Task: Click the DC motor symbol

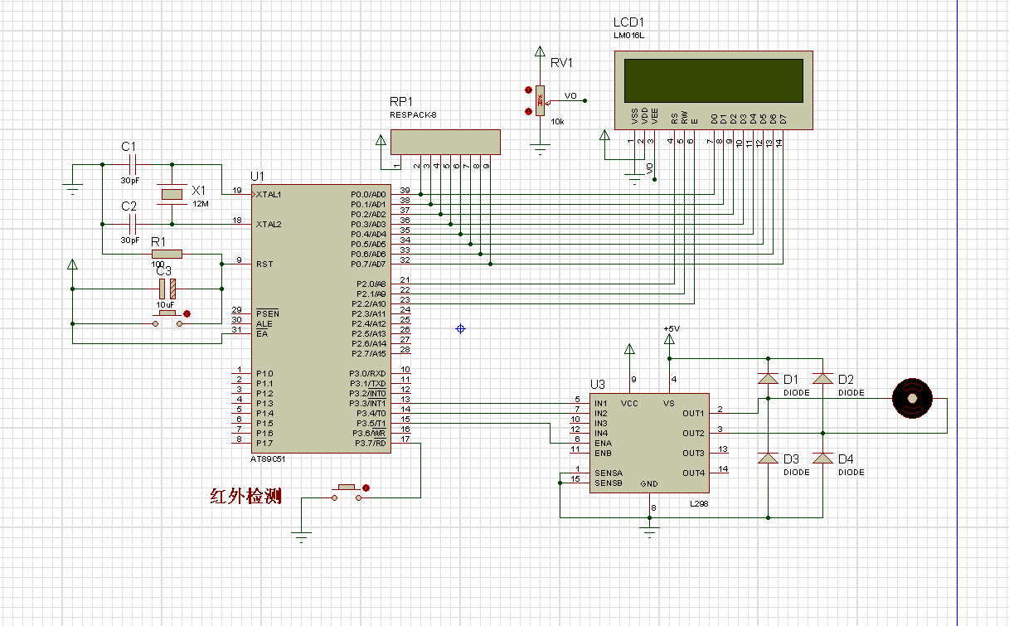Action: click(912, 399)
